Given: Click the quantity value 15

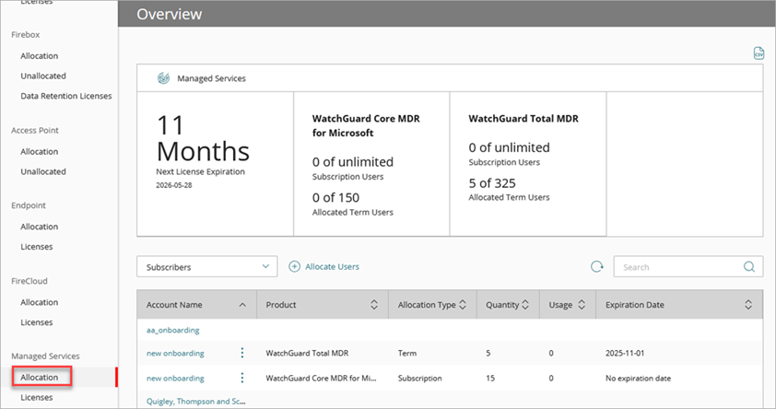Looking at the screenshot, I should [x=490, y=379].
